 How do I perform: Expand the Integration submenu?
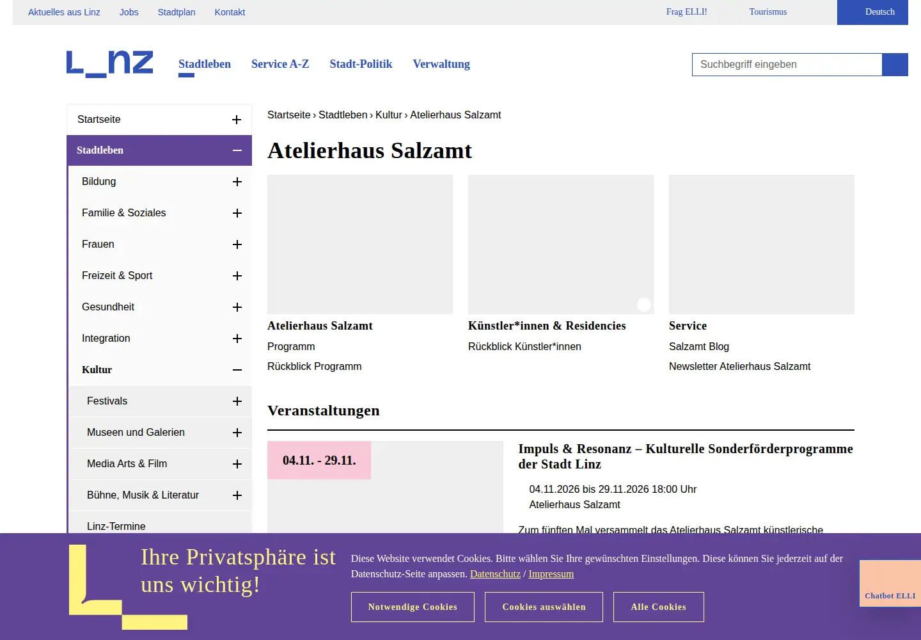[237, 339]
